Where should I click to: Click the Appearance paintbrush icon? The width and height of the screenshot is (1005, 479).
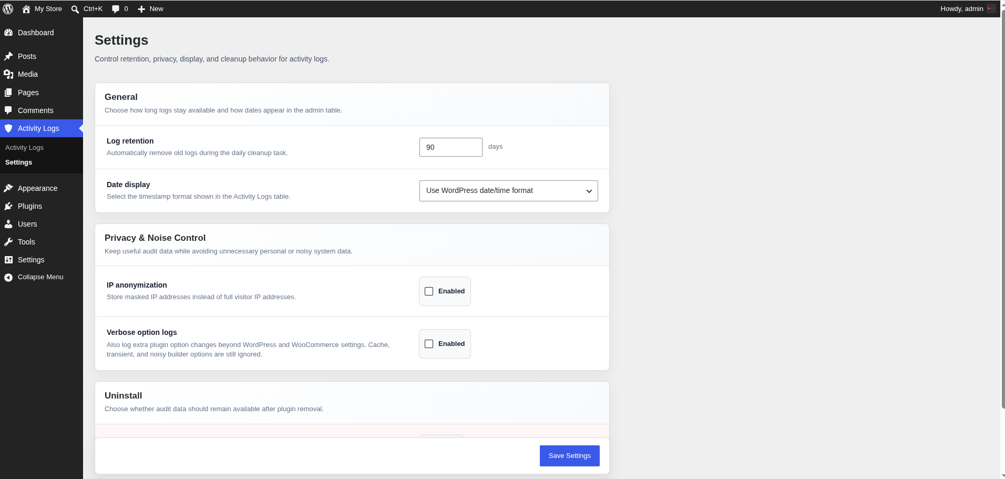[x=8, y=188]
